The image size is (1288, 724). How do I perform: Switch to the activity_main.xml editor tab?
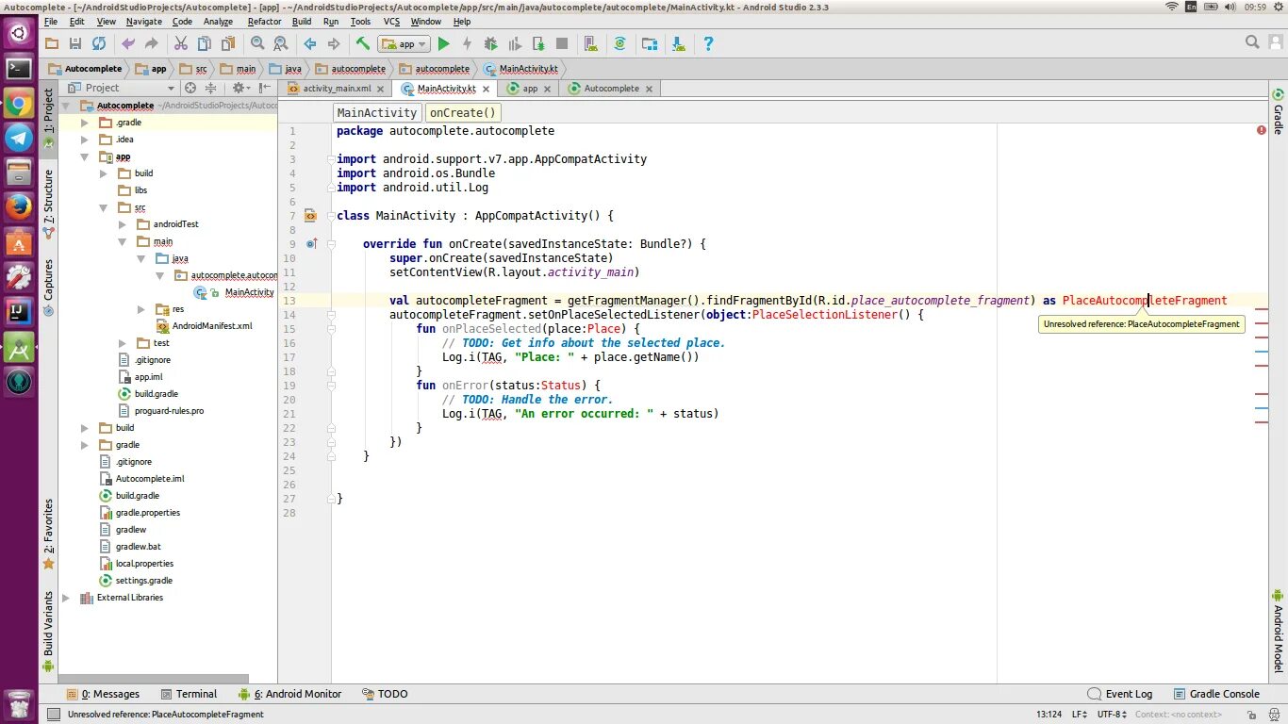[x=337, y=88]
